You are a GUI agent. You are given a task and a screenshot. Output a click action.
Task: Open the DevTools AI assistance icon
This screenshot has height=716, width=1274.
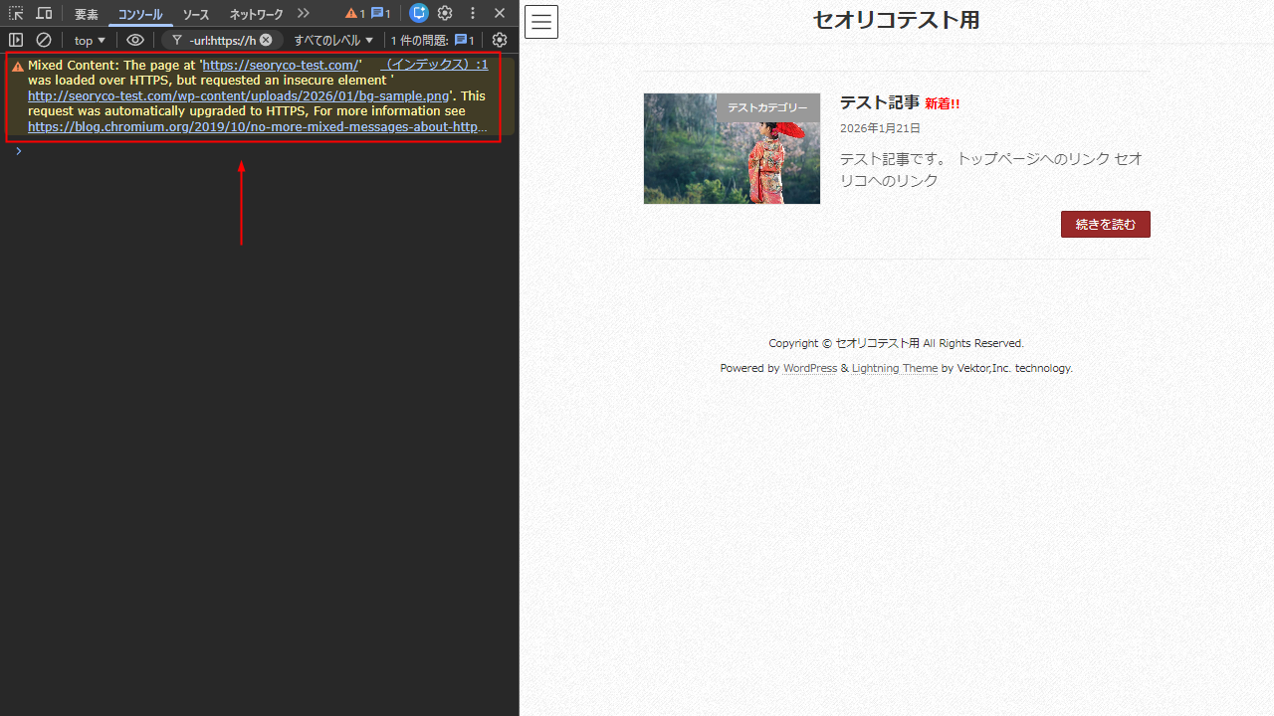[x=419, y=13]
